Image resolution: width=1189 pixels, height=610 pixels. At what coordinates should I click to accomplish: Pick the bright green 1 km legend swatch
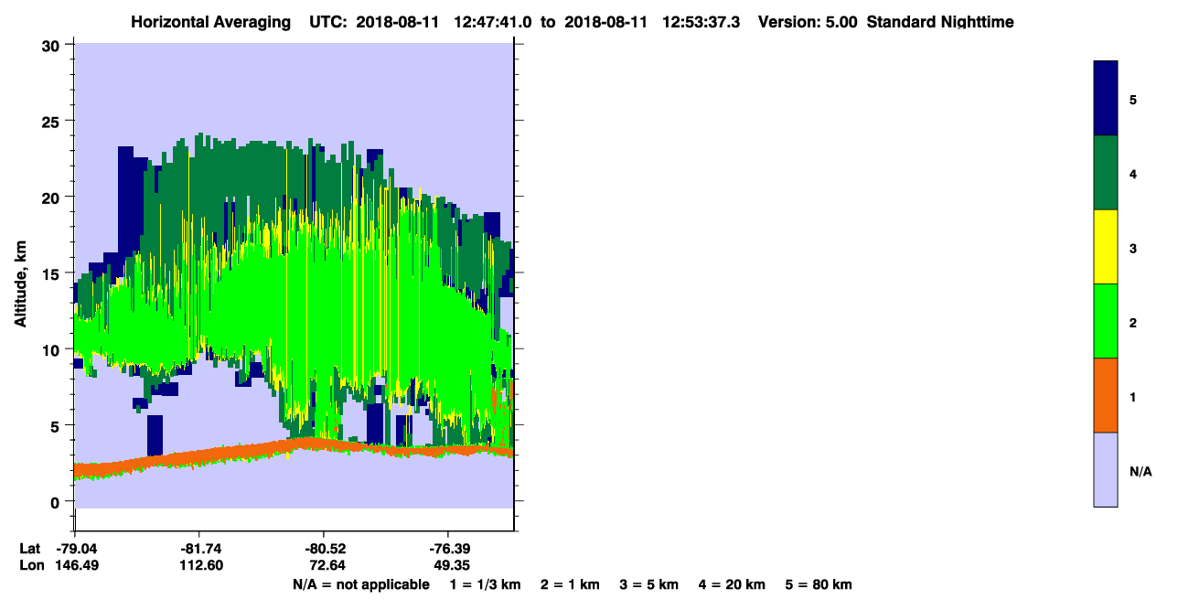pyautogui.click(x=1106, y=321)
